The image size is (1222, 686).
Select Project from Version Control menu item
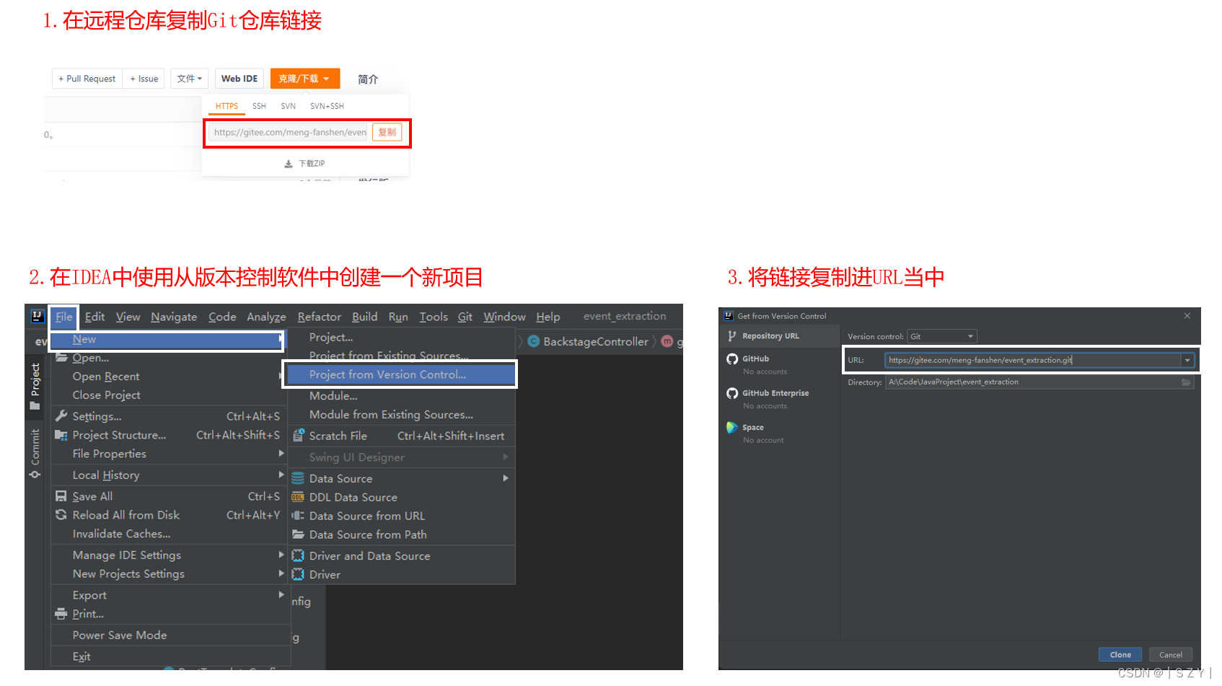click(x=401, y=374)
